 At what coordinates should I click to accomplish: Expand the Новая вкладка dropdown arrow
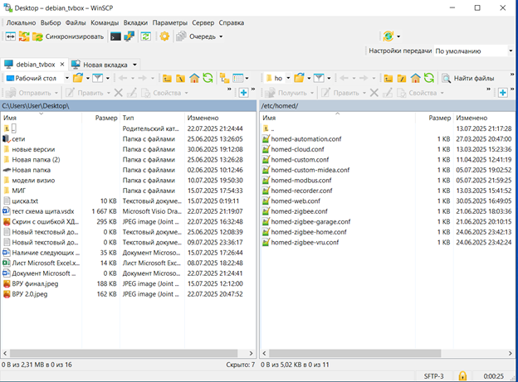click(134, 65)
